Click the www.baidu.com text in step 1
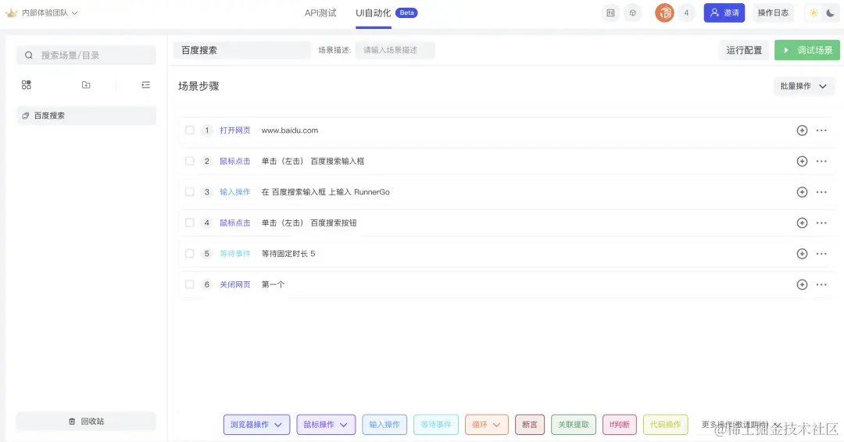The width and height of the screenshot is (844, 442). (290, 130)
